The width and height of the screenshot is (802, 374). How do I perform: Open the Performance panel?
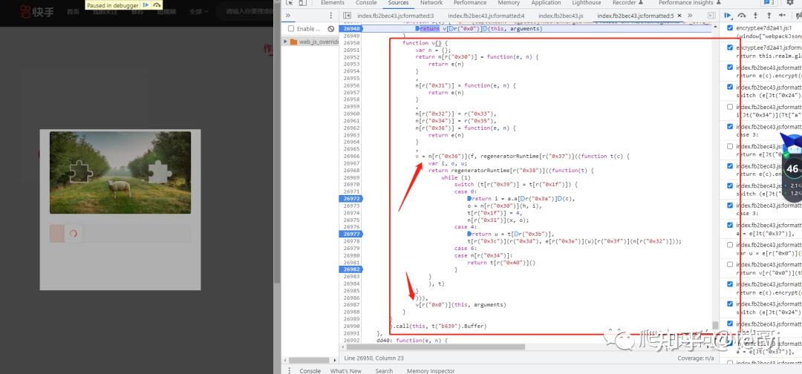470,2
